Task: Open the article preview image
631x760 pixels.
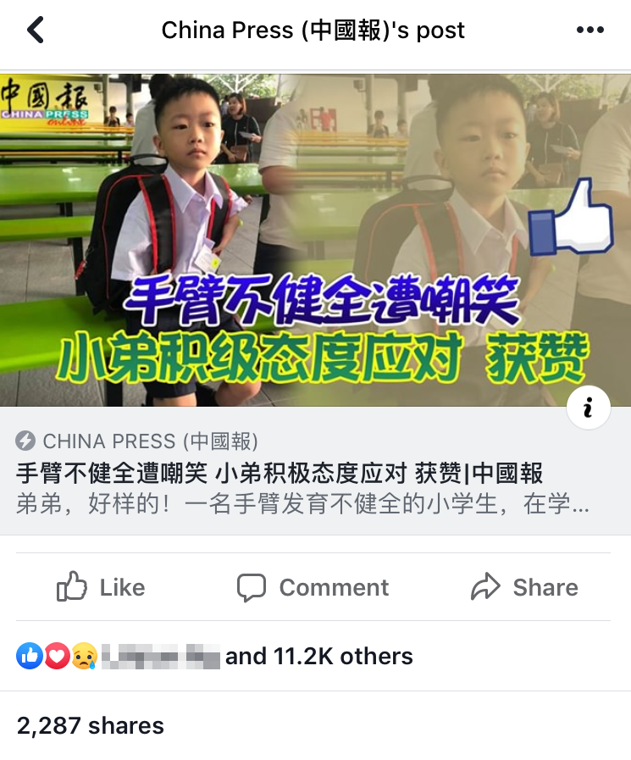Action: point(315,240)
